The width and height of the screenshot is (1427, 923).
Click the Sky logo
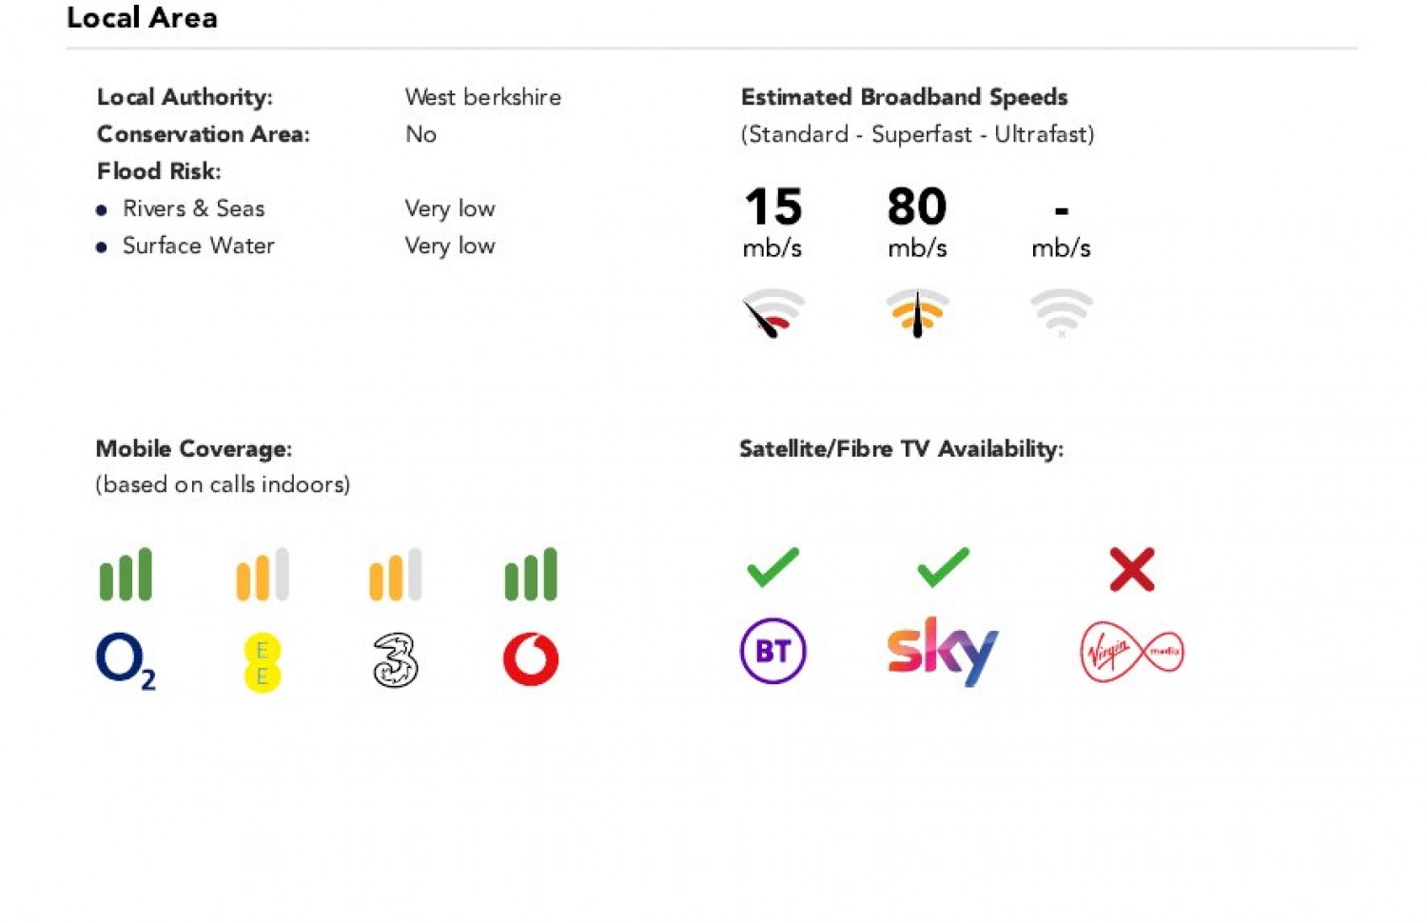point(942,651)
